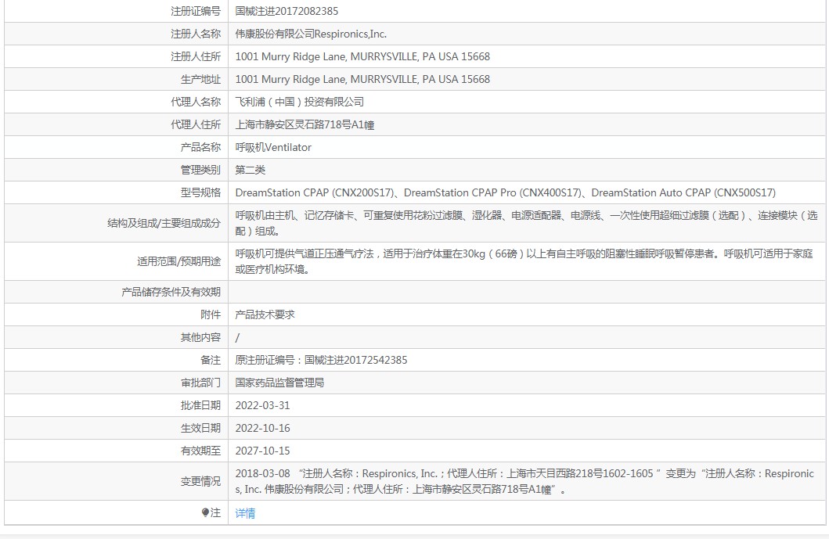Click the 结构及组成/主要组成成分 label
829x539 pixels.
point(164,223)
